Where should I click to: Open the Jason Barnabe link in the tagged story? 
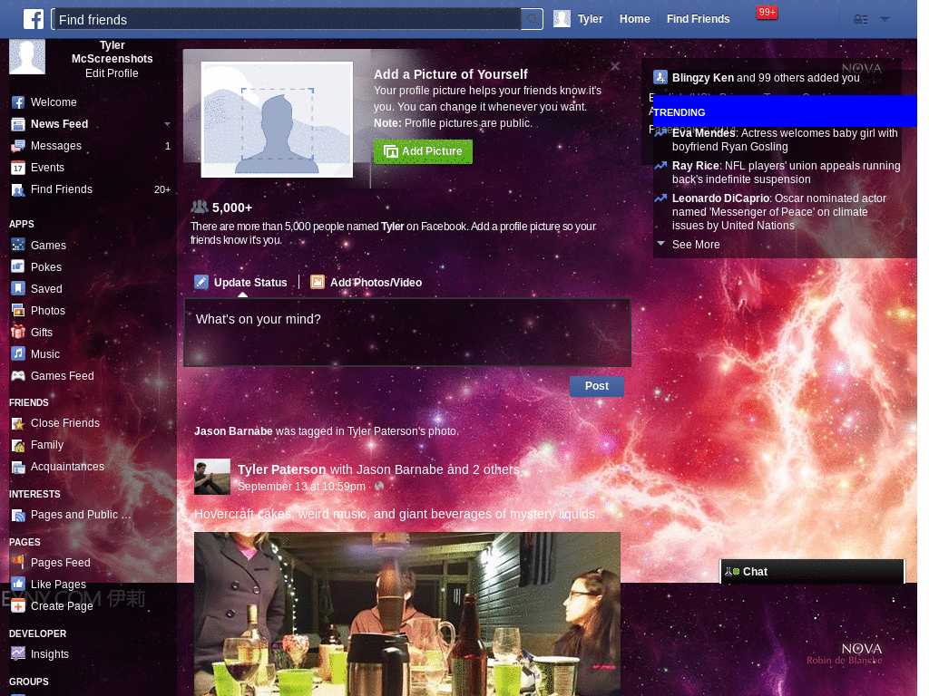tap(233, 431)
